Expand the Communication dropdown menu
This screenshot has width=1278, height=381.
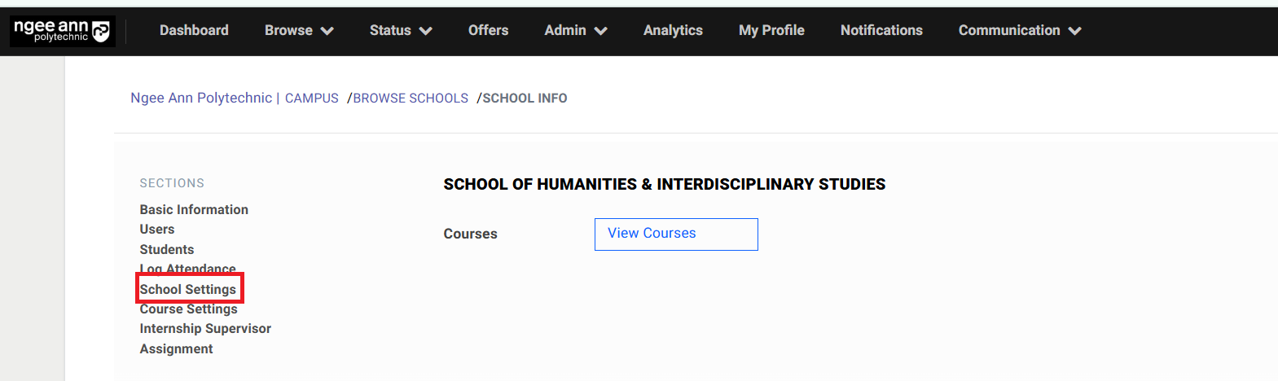(1019, 30)
